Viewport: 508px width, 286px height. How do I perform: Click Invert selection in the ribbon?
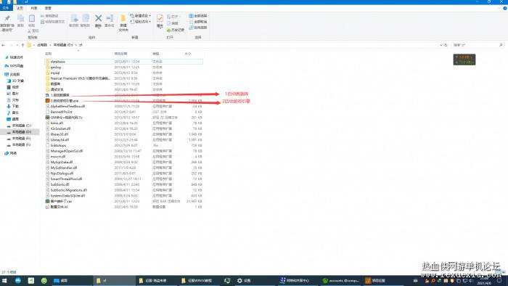[x=197, y=28]
